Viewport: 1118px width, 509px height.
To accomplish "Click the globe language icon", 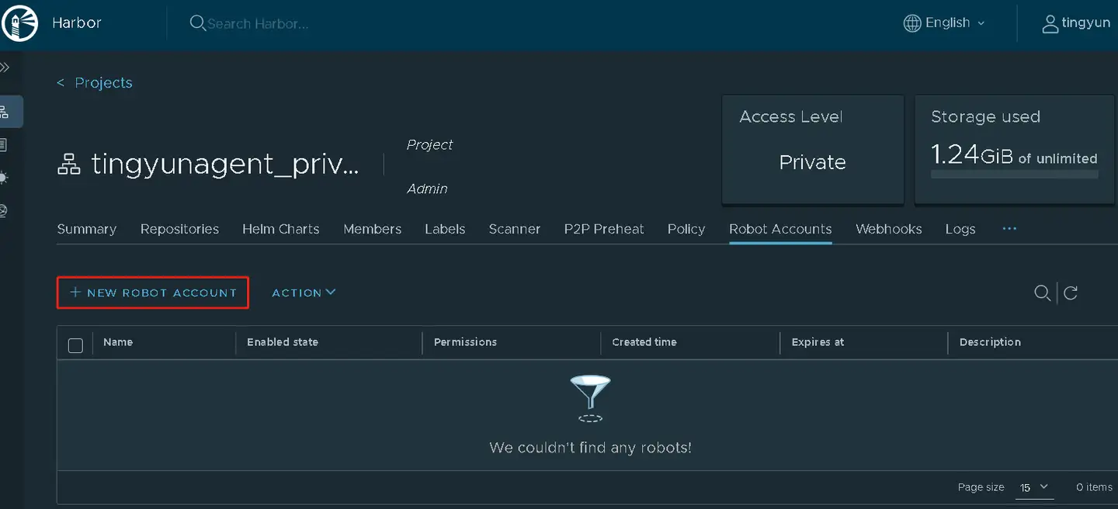I will [x=912, y=23].
